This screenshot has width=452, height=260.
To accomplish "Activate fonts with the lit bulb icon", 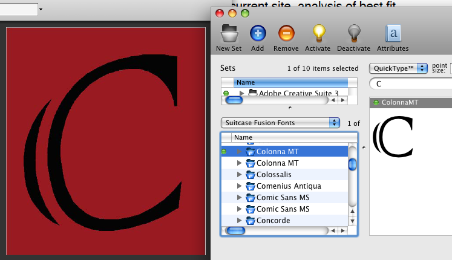I will (x=319, y=34).
